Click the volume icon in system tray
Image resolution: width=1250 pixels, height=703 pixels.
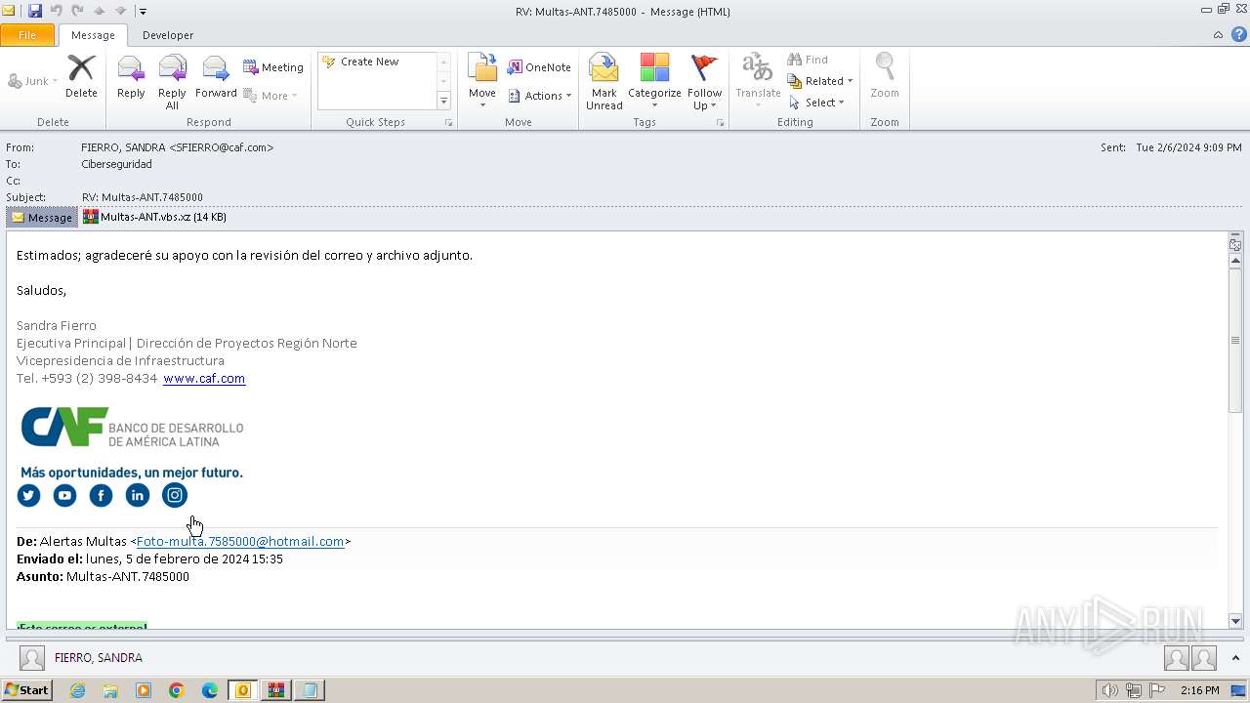[x=1110, y=690]
